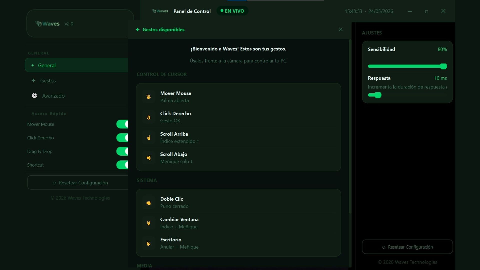The width and height of the screenshot is (480, 270).
Task: Select the Click Derecho gesture row
Action: click(x=238, y=117)
